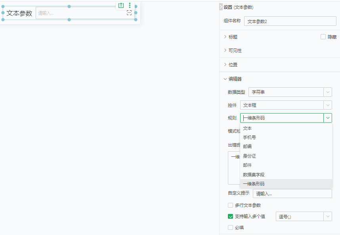Click the 组件名称 input field
This screenshot has width=340, height=235.
tap(290, 21)
